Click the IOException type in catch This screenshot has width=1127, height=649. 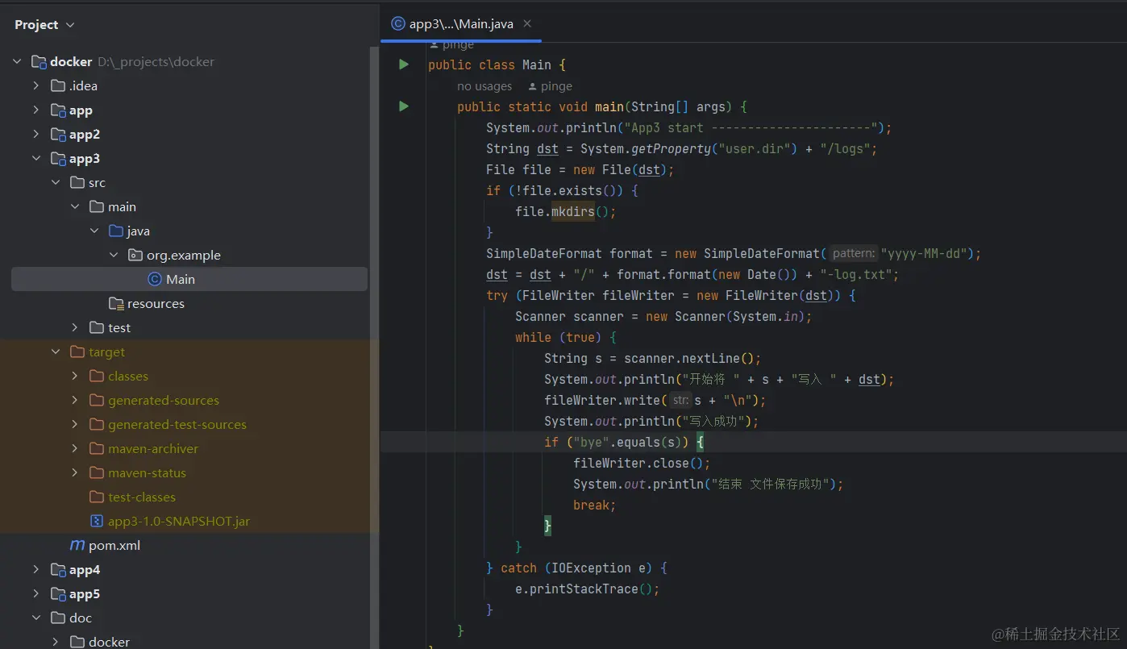[x=592, y=568]
